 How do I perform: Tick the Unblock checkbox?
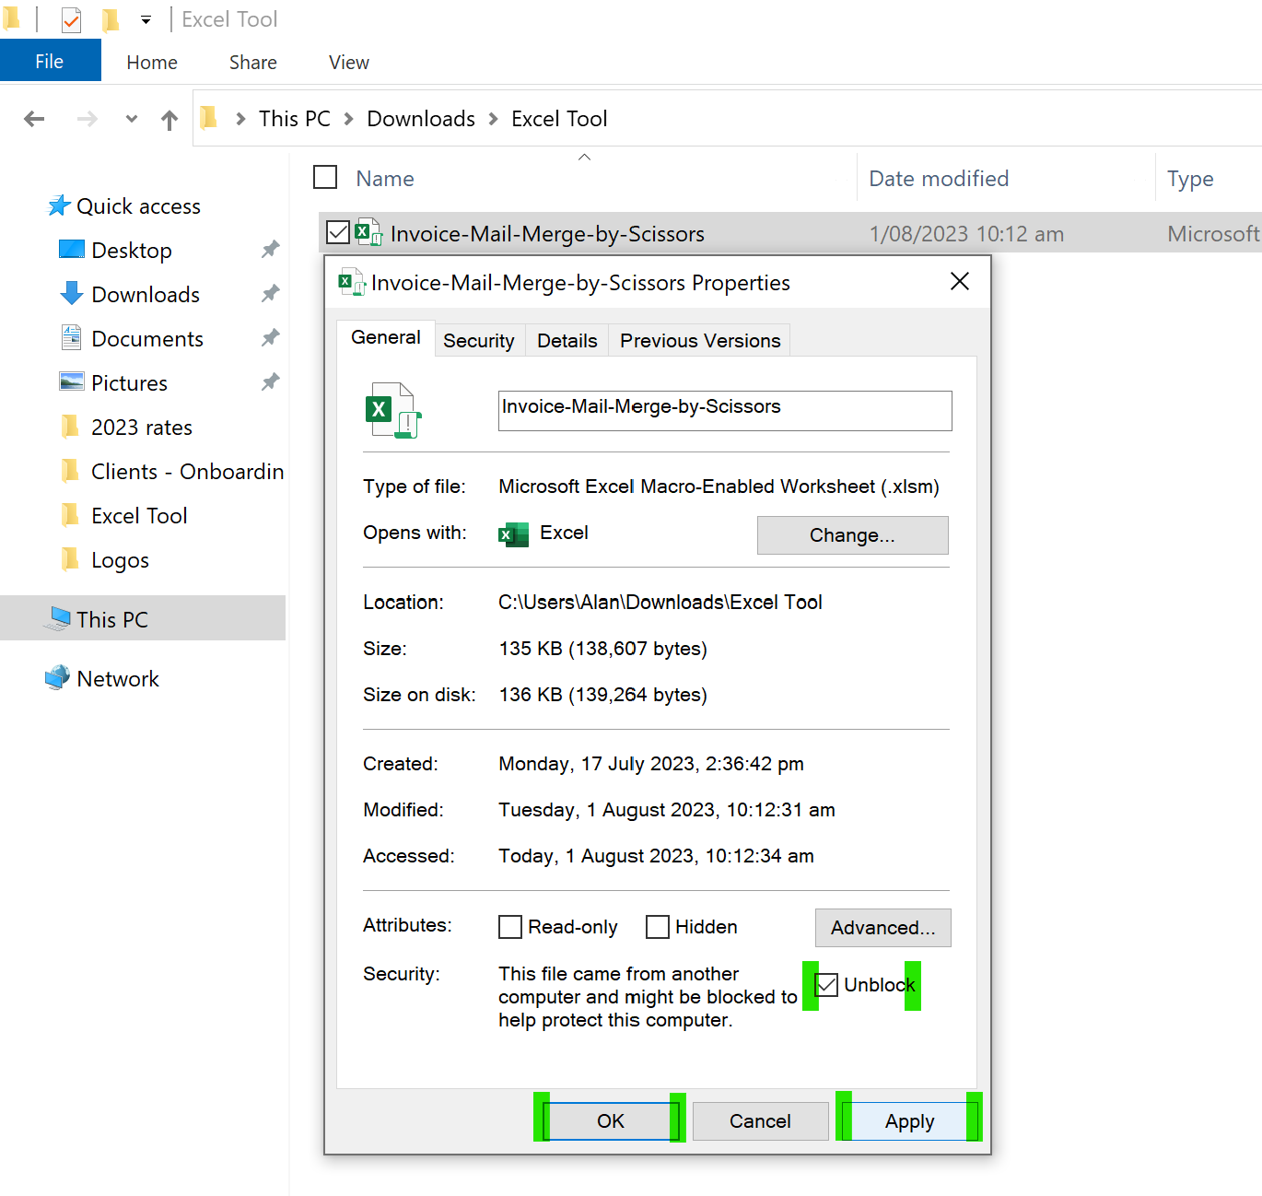click(x=827, y=985)
